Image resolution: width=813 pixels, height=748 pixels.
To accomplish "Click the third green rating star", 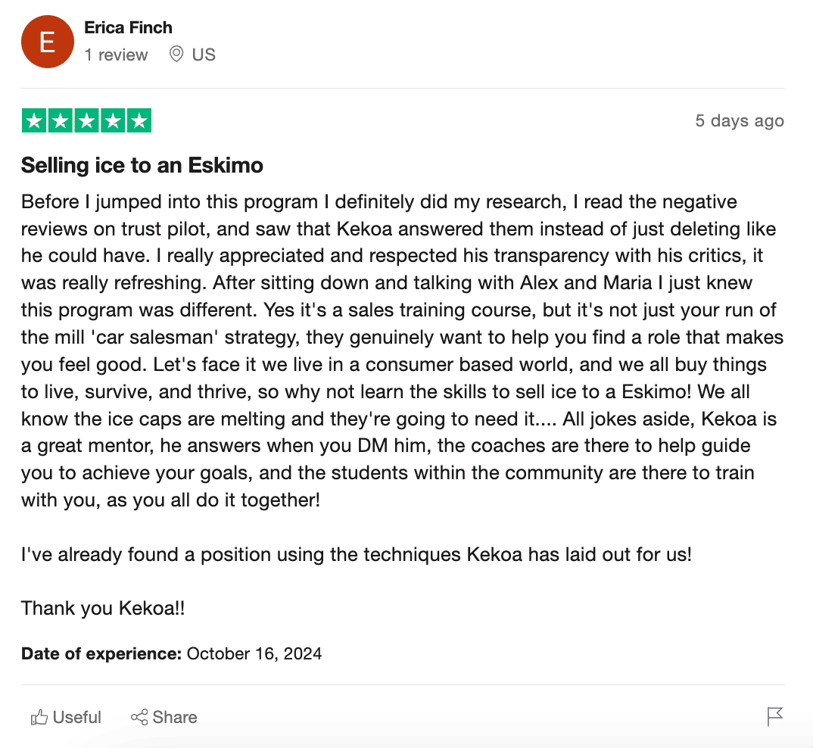I will pyautogui.click(x=86, y=121).
